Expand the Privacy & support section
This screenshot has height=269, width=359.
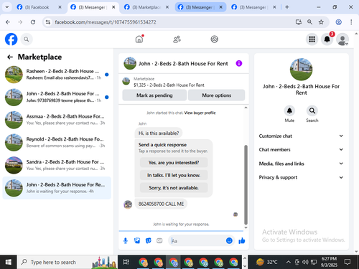[301, 177]
